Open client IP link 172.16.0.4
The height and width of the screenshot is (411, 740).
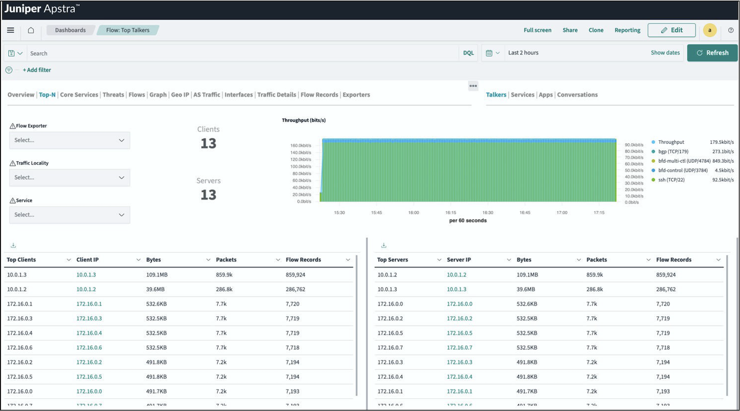coord(89,333)
